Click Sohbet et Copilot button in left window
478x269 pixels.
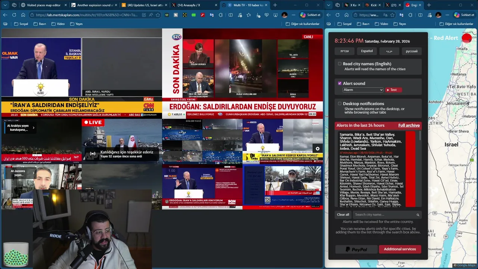click(x=310, y=15)
